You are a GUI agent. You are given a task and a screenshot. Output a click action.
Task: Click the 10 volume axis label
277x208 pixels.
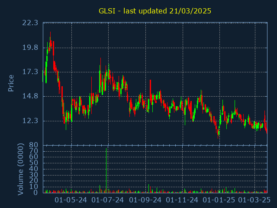click(33, 187)
